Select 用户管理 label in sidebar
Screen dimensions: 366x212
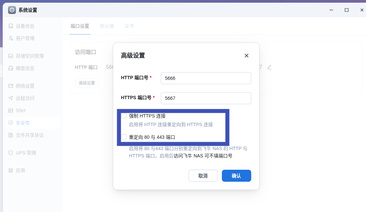tap(25, 39)
